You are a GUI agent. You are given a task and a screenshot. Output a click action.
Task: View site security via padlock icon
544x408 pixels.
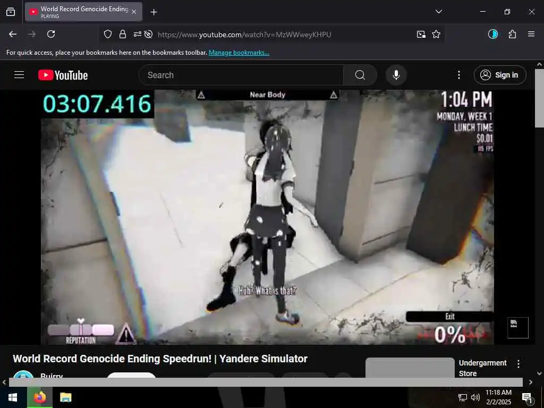tap(123, 34)
